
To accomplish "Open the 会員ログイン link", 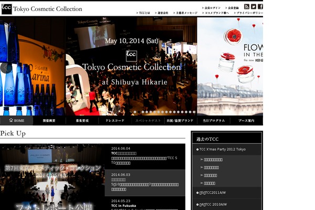I will (211, 8).
